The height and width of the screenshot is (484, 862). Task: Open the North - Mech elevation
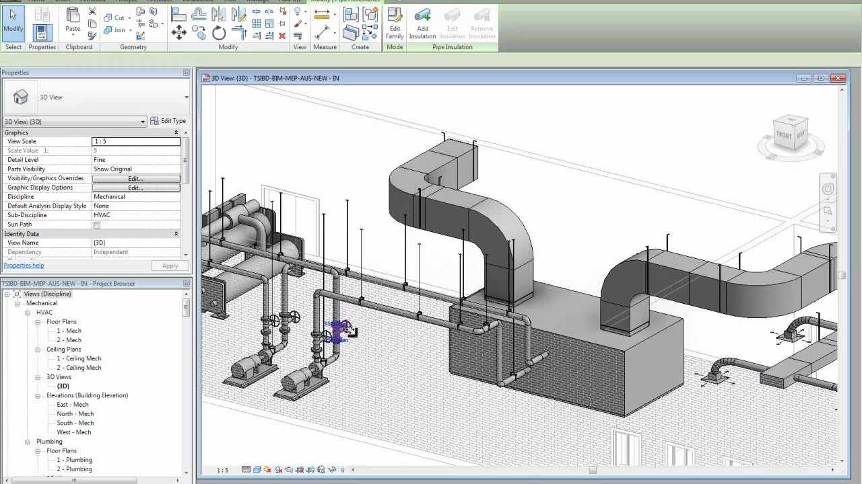(75, 414)
